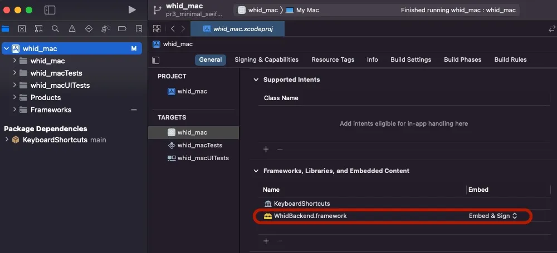Viewport: 557px width, 253px height.
Task: Add a framework with the plus button
Action: 266,241
